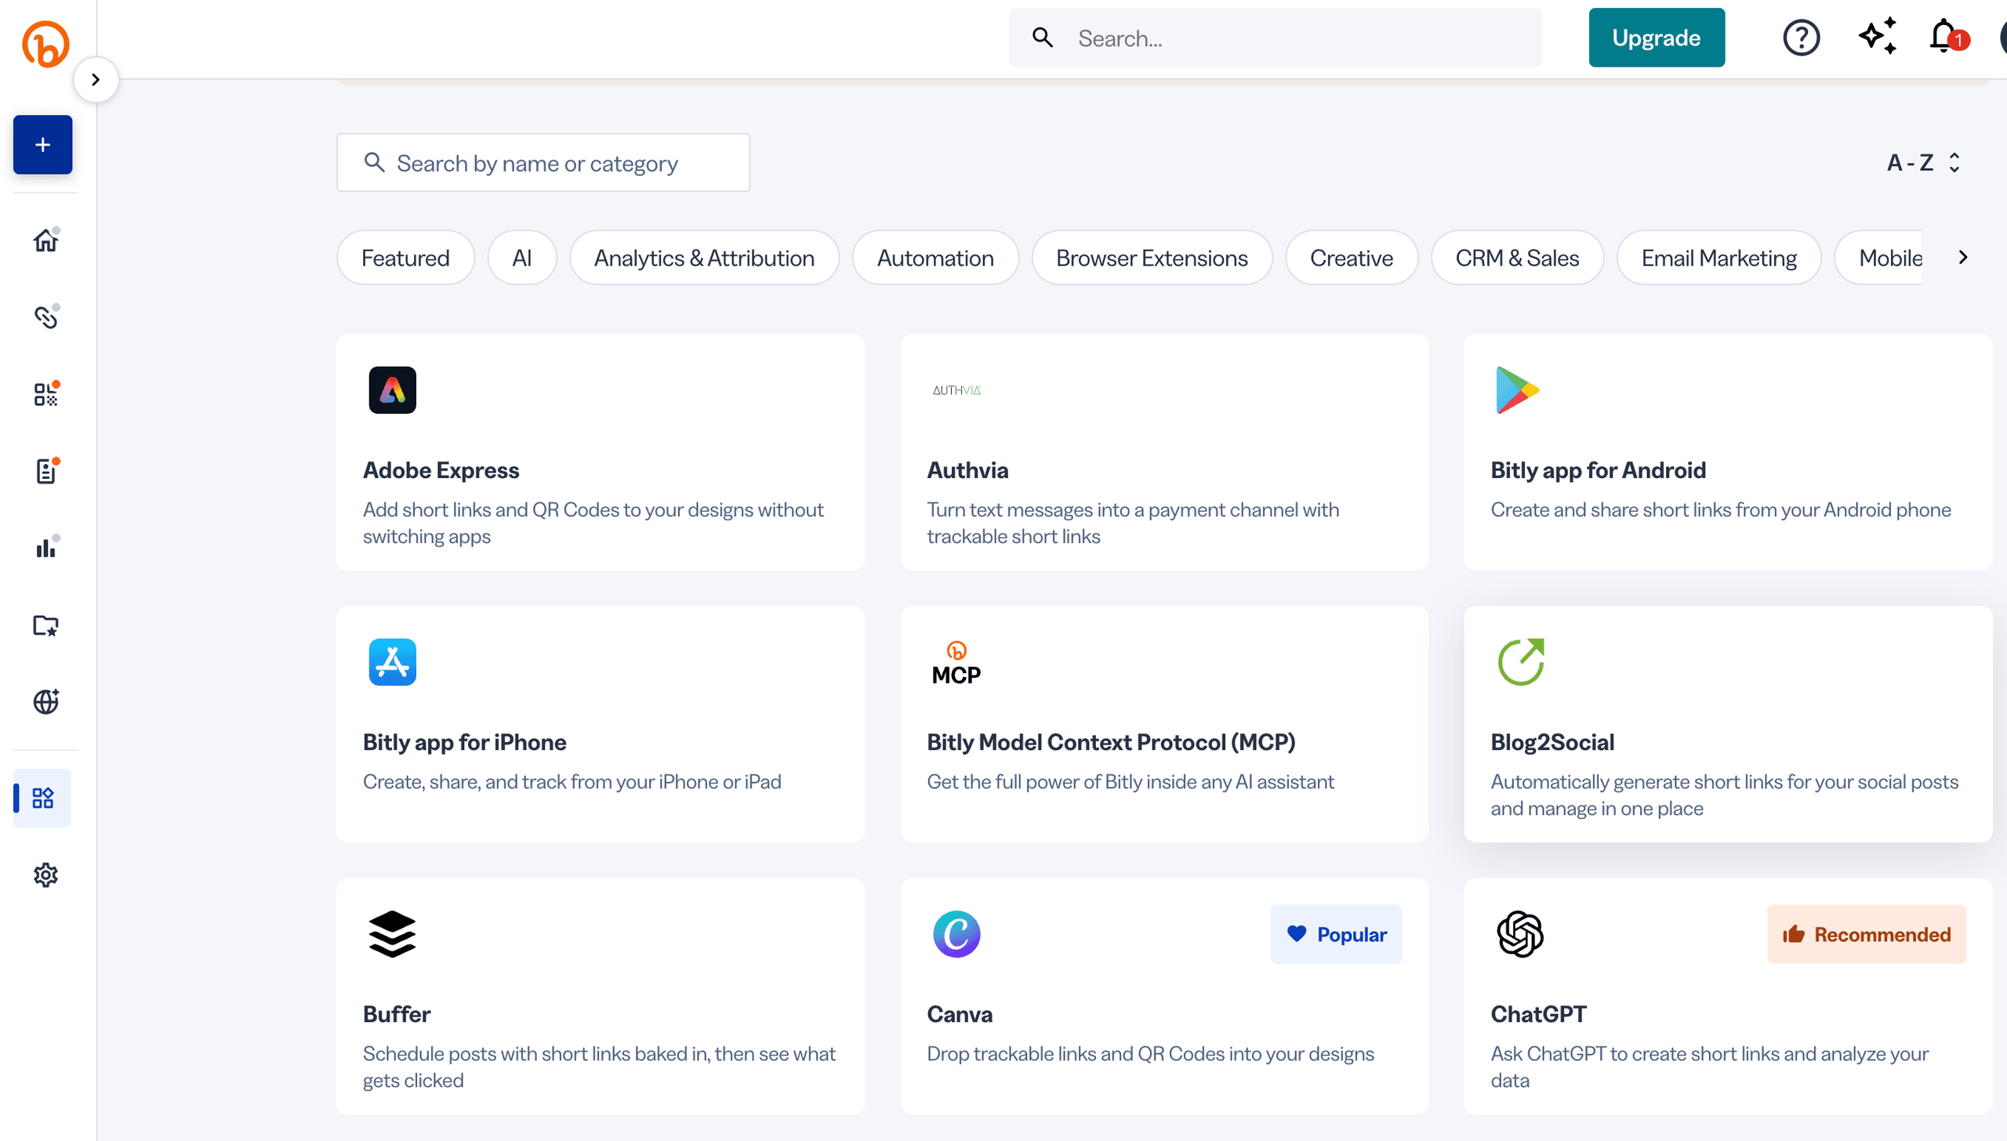Focus the top Search... field

1275,38
